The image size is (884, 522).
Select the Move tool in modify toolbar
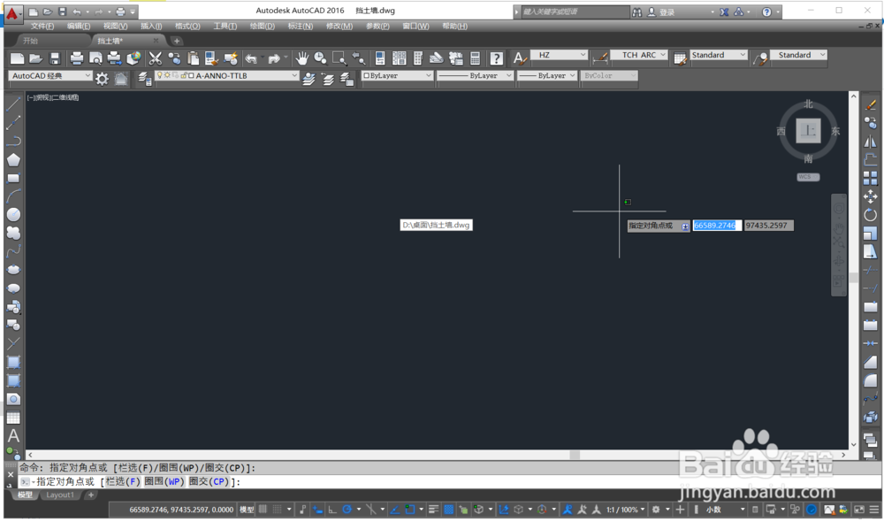[x=871, y=196]
